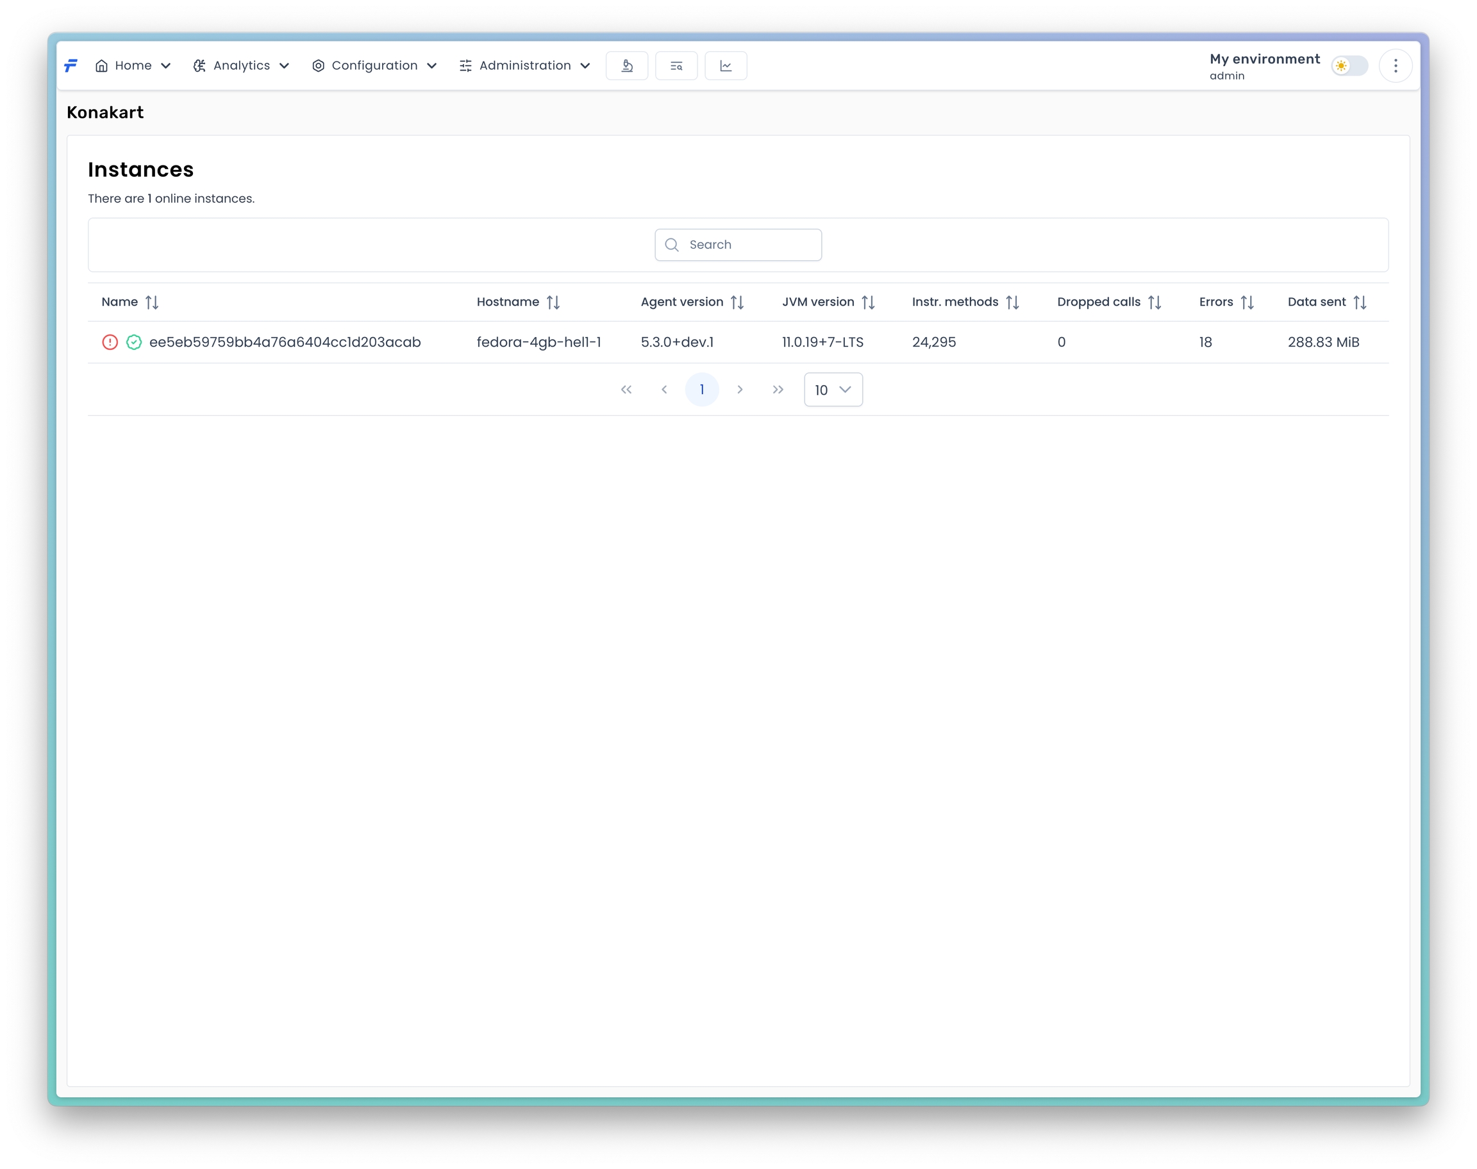
Task: Toggle the light/dark theme switch
Action: click(1348, 66)
